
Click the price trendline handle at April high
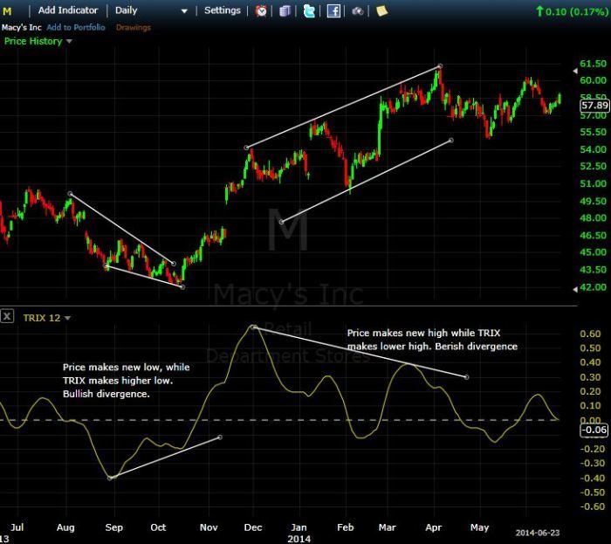coord(440,66)
